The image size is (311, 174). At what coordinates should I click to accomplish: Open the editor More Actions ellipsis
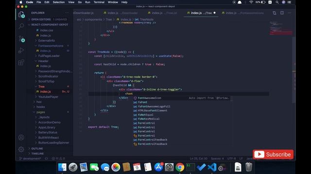pyautogui.click(x=290, y=13)
